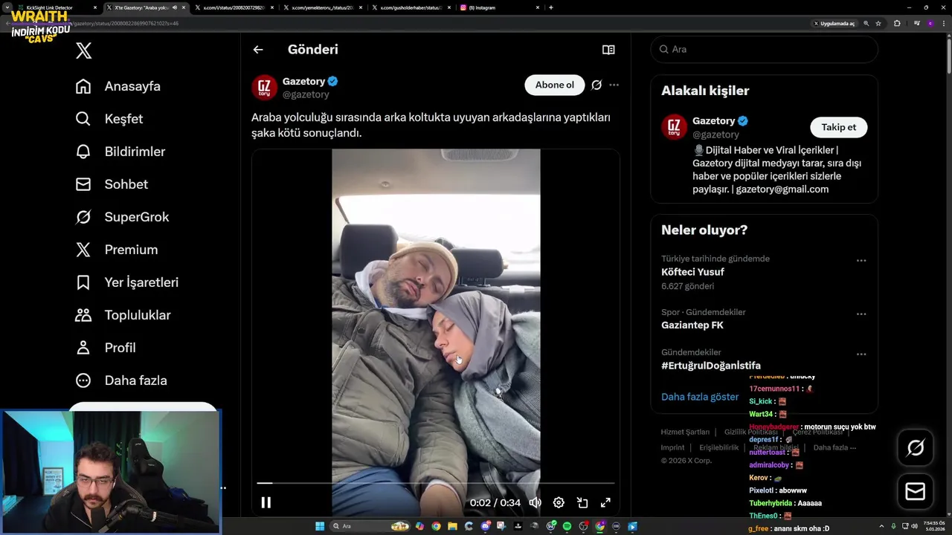Viewport: 952px width, 535px height.
Task: Open more options for Köfteci Yusuf trend
Action: tap(861, 261)
